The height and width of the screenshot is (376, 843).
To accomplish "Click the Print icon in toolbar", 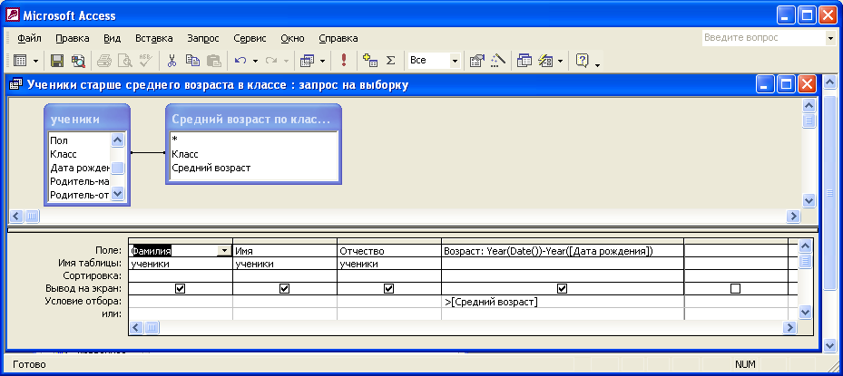I will pyautogui.click(x=103, y=61).
